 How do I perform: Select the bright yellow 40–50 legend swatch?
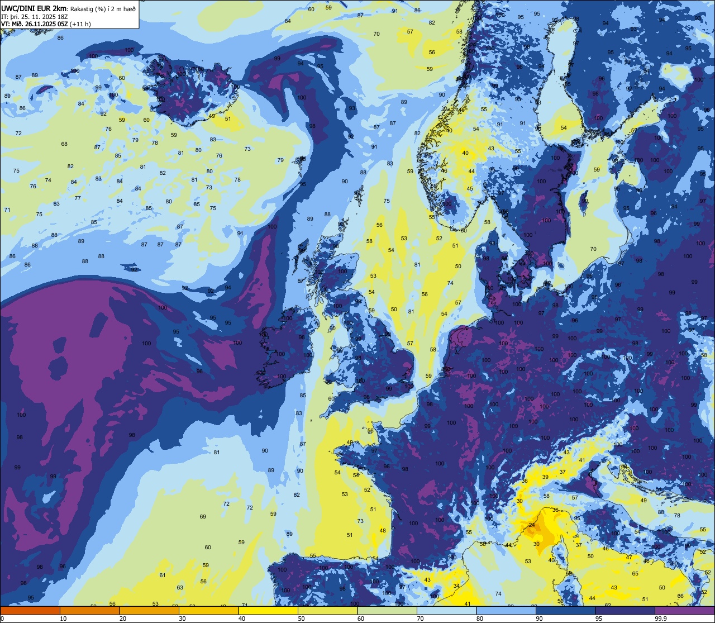[x=268, y=610]
